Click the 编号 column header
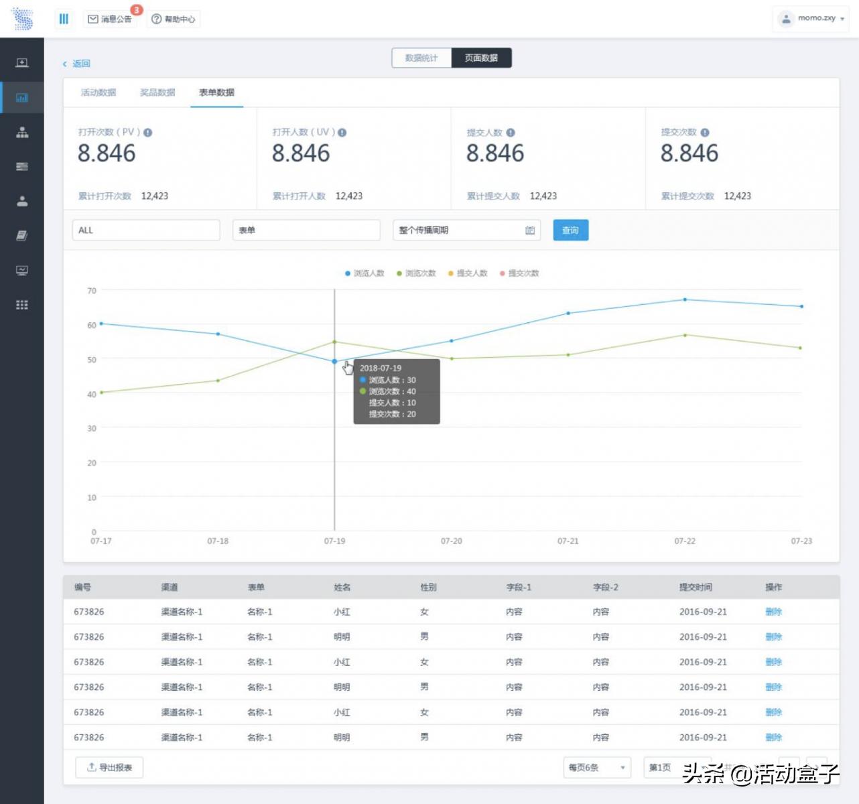859x804 pixels. click(82, 587)
